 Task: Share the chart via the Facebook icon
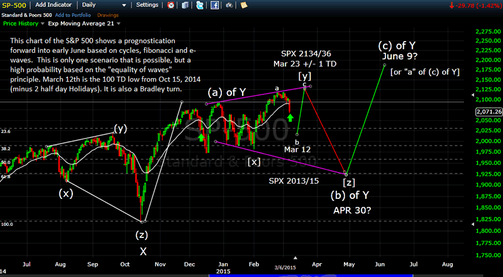(x=214, y=5)
